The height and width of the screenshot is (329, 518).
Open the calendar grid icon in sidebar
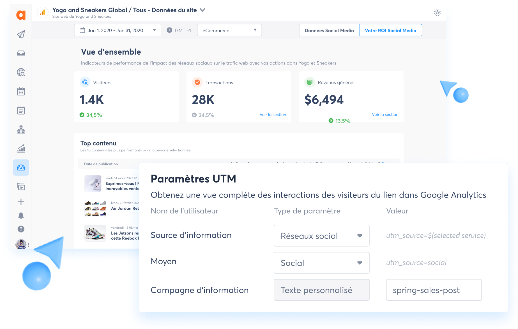point(21,91)
